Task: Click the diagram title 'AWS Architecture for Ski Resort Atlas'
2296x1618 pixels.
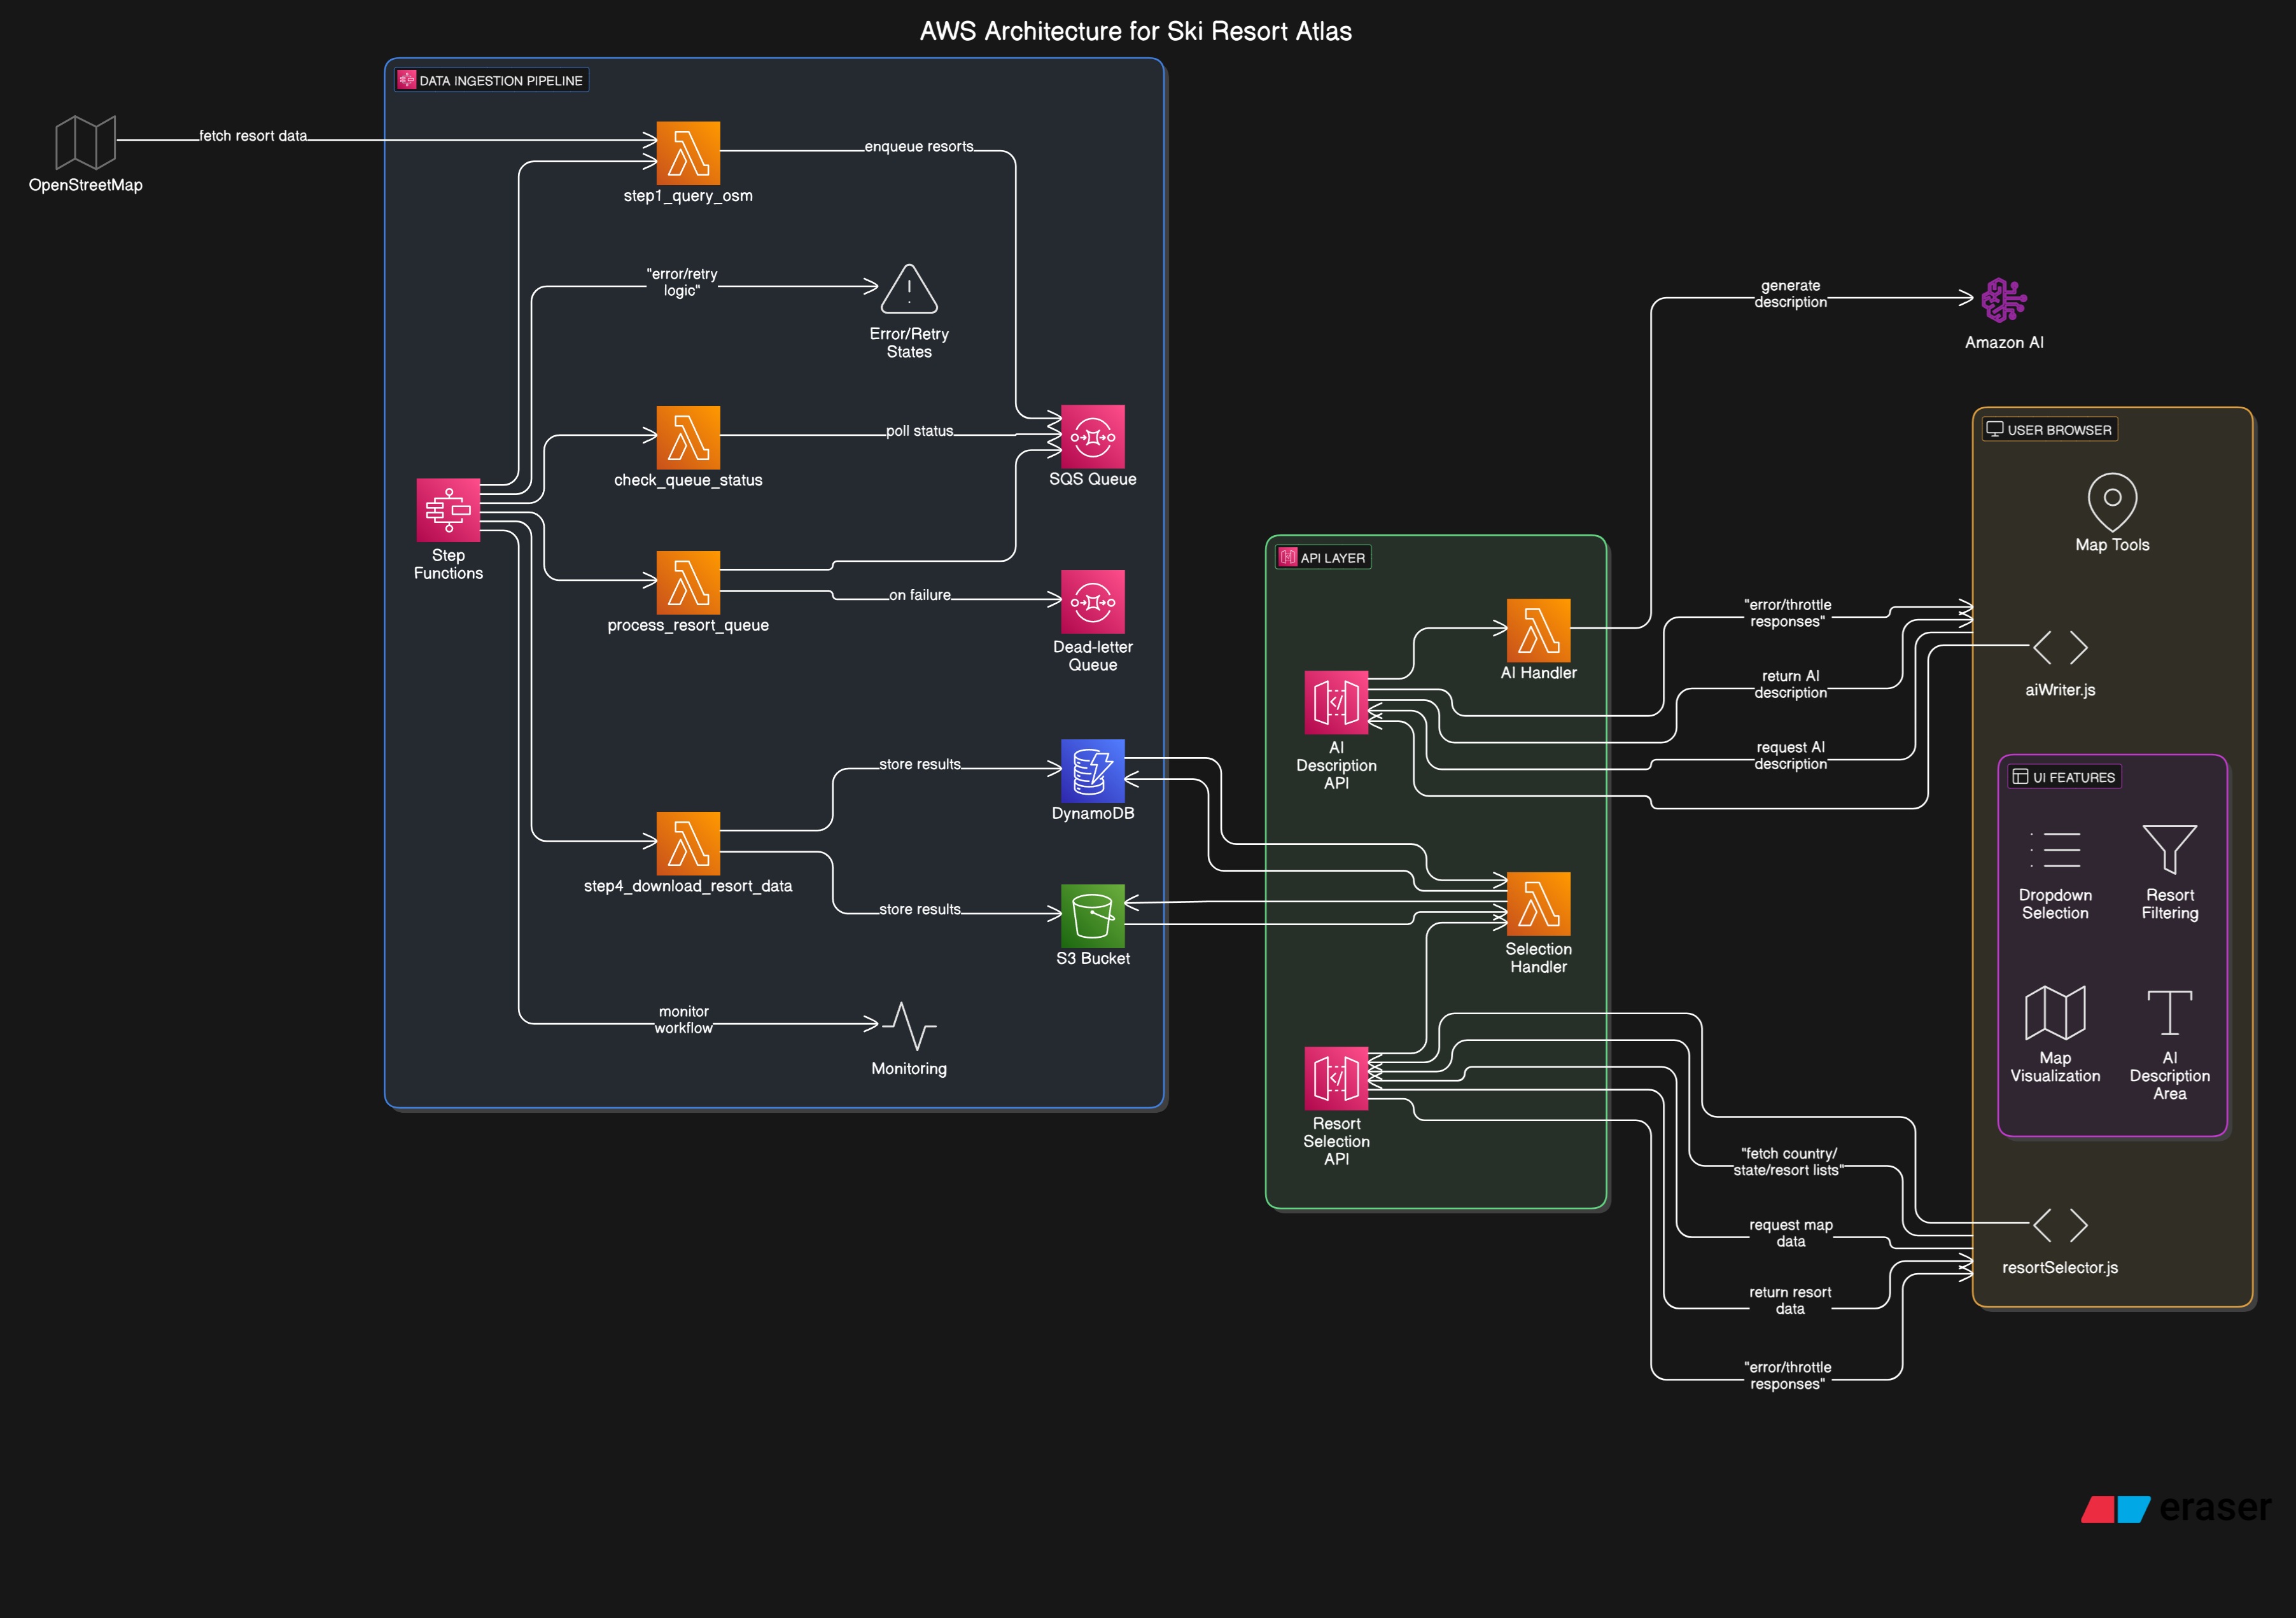Action: coord(1135,31)
